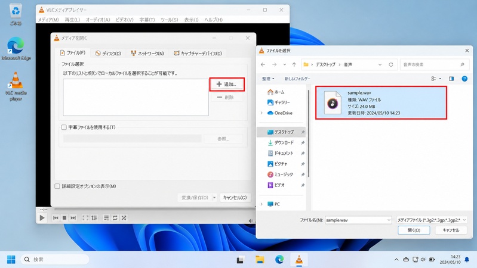Expand the PC tree node
This screenshot has height=268, width=477.
point(261,204)
